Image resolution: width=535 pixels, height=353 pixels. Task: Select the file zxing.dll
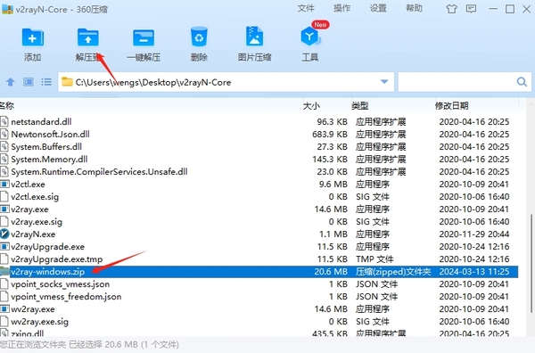pos(28,333)
